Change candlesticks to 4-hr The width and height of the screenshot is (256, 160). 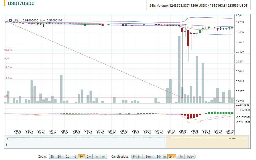click(x=180, y=157)
